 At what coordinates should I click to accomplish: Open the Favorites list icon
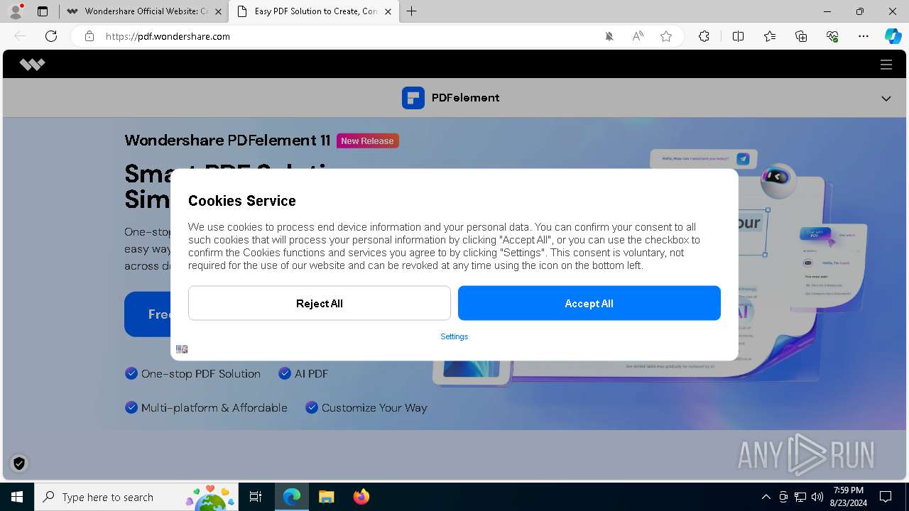click(x=770, y=36)
